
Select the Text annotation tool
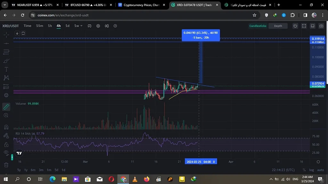tap(6, 69)
